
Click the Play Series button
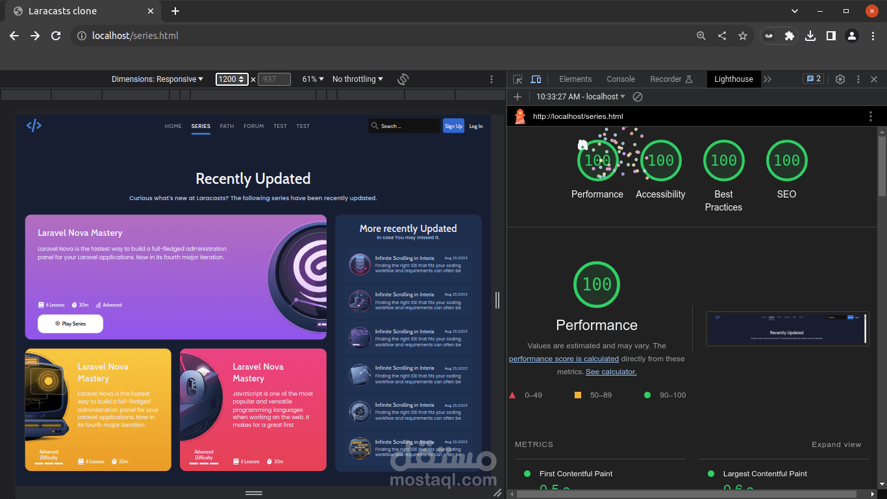tap(70, 324)
